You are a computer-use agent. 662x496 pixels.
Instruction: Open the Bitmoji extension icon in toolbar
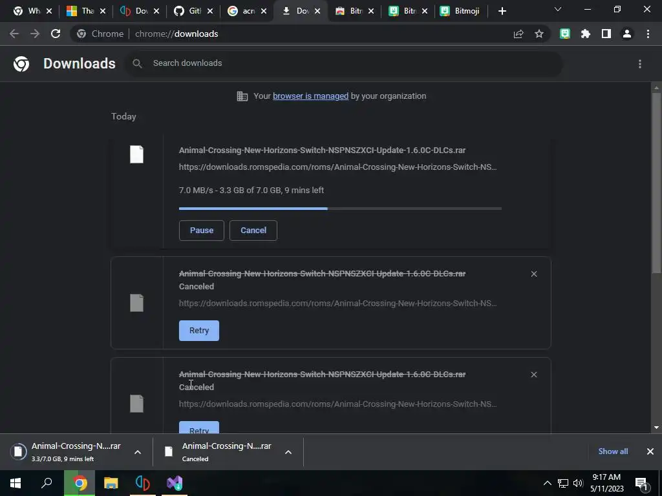tap(565, 34)
